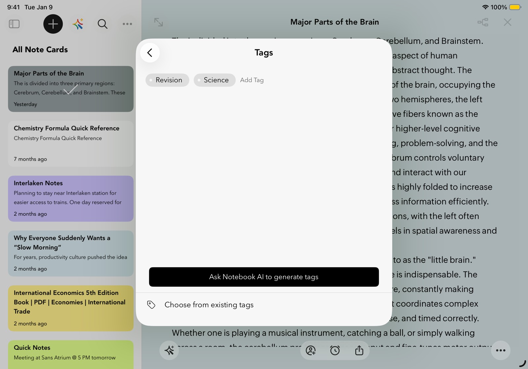Open the colorful Notebook AI sparkle icon
Viewport: 528px width, 369px height.
pos(78,24)
